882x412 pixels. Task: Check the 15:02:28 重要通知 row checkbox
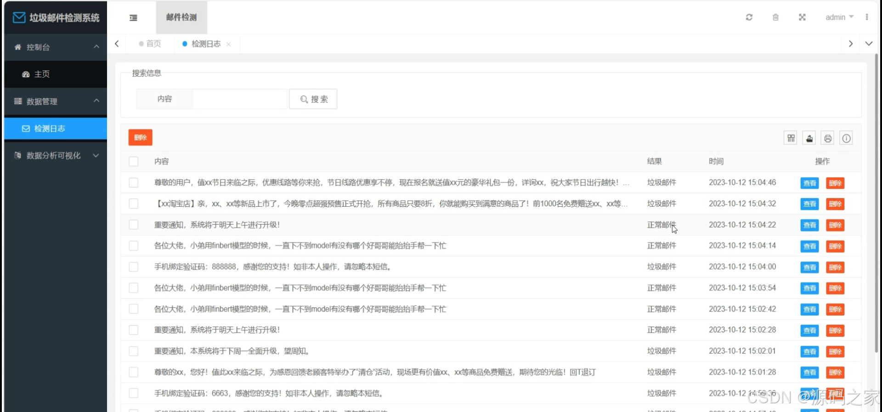point(134,330)
